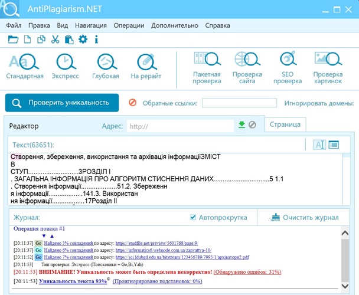Open the Правка menu
Image resolution: width=359 pixels, height=295 pixels.
click(x=39, y=25)
